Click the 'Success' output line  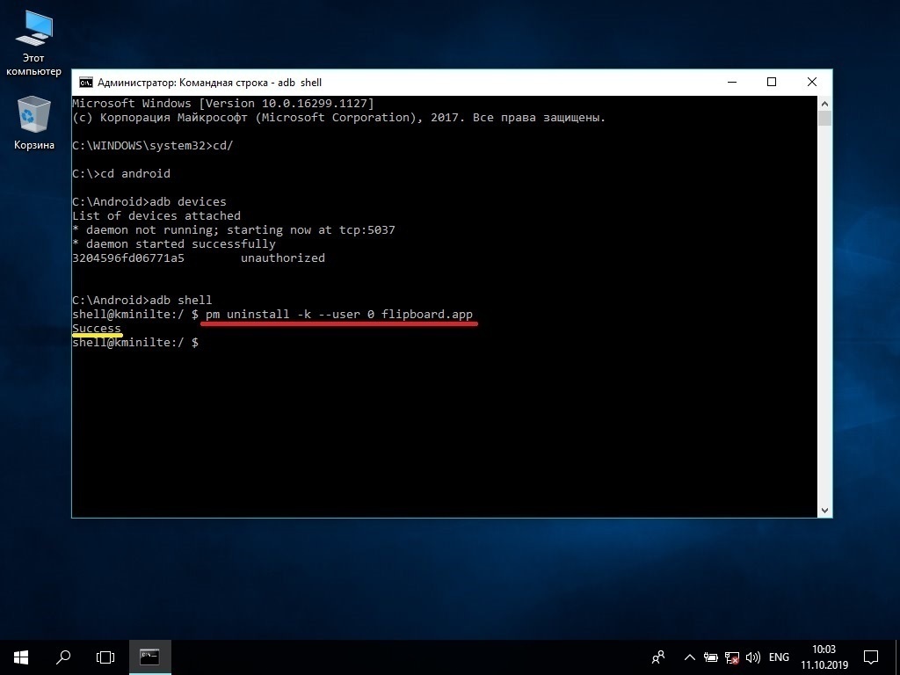click(97, 329)
